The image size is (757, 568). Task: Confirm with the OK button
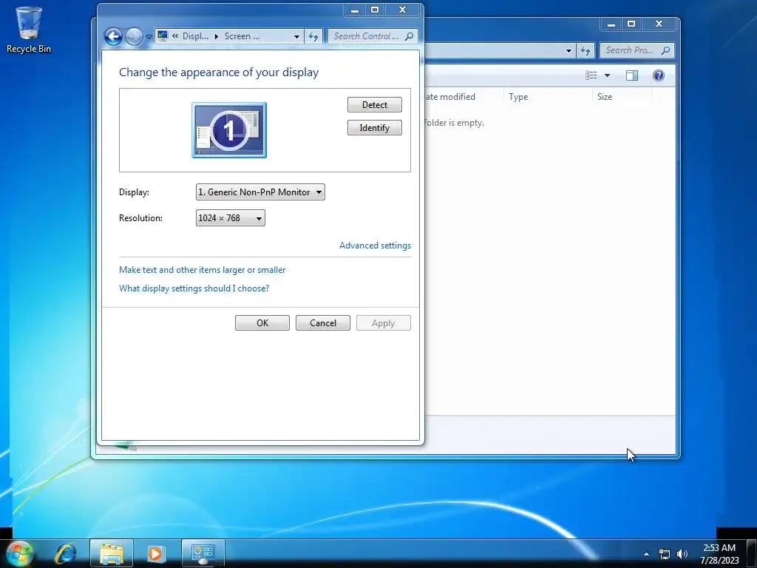[x=262, y=323]
